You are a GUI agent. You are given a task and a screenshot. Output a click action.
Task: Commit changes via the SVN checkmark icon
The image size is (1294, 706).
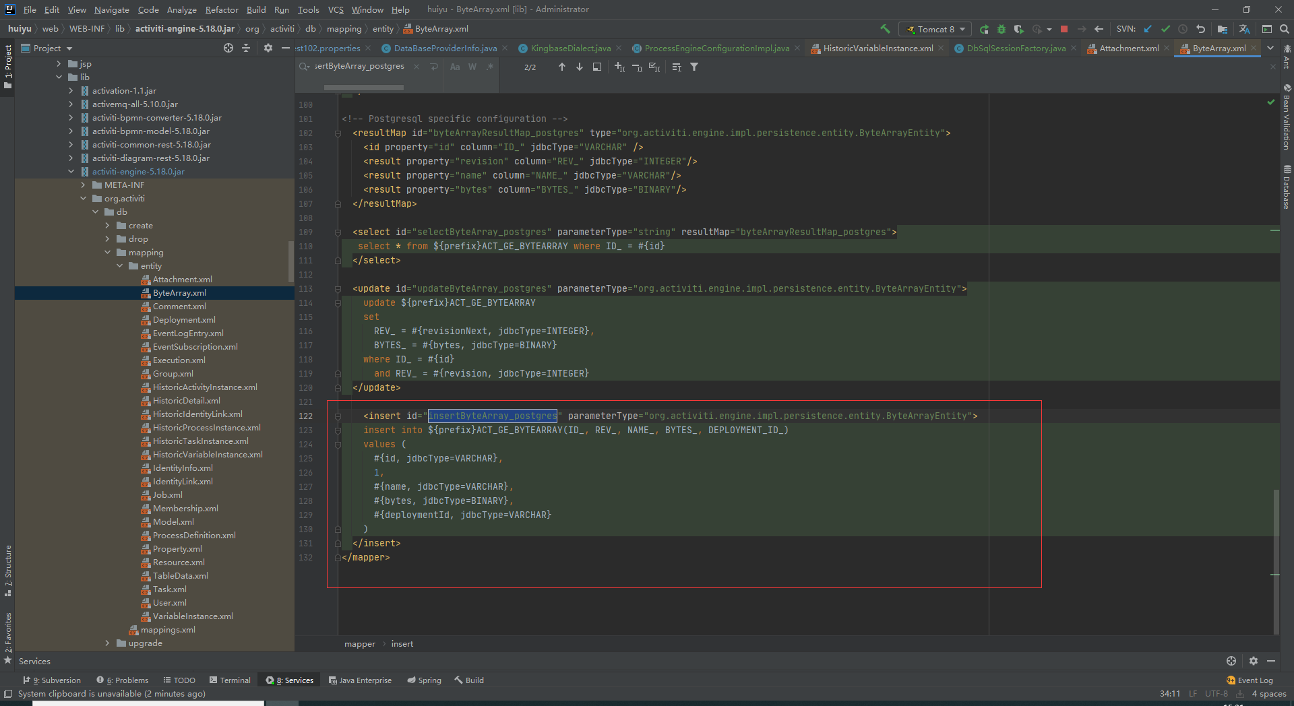(x=1165, y=29)
